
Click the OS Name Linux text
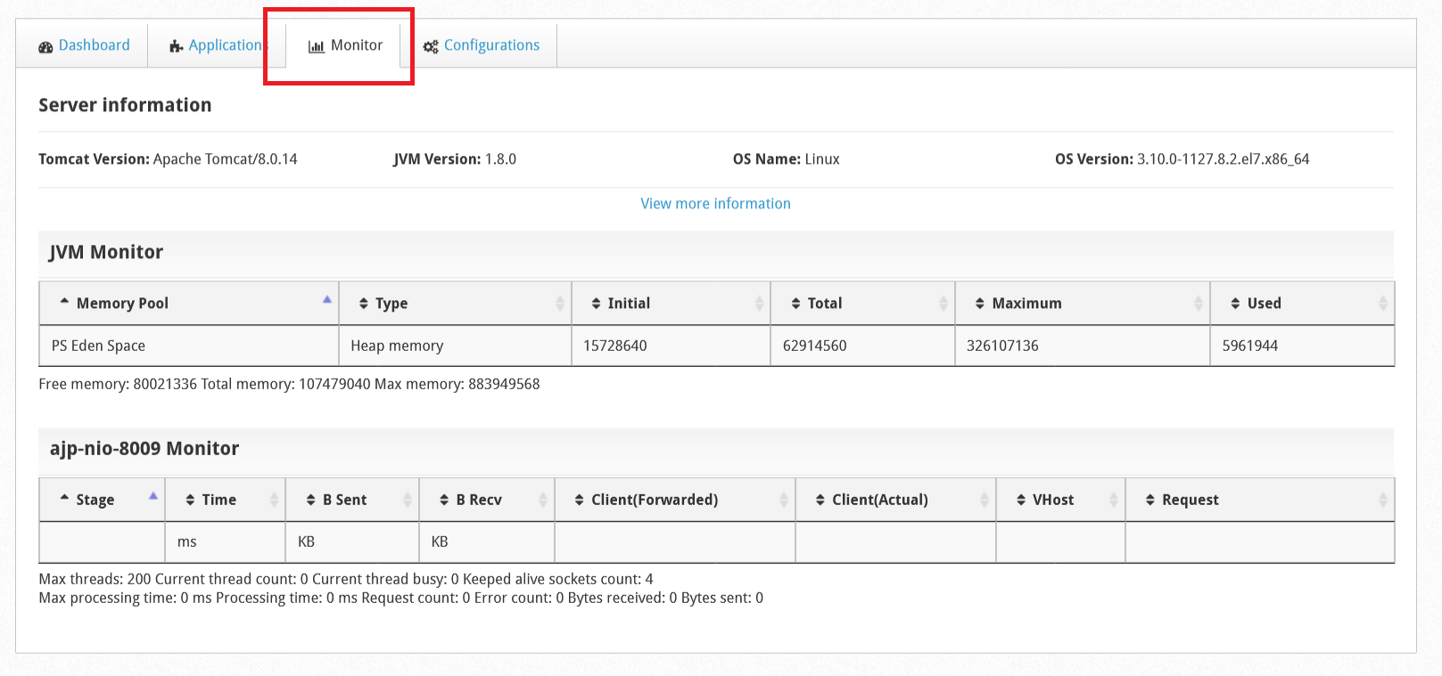pyautogui.click(x=787, y=159)
